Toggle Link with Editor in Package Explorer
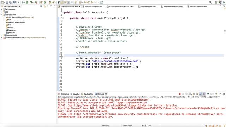The width and height of the screenshot is (226, 127). point(44,6)
